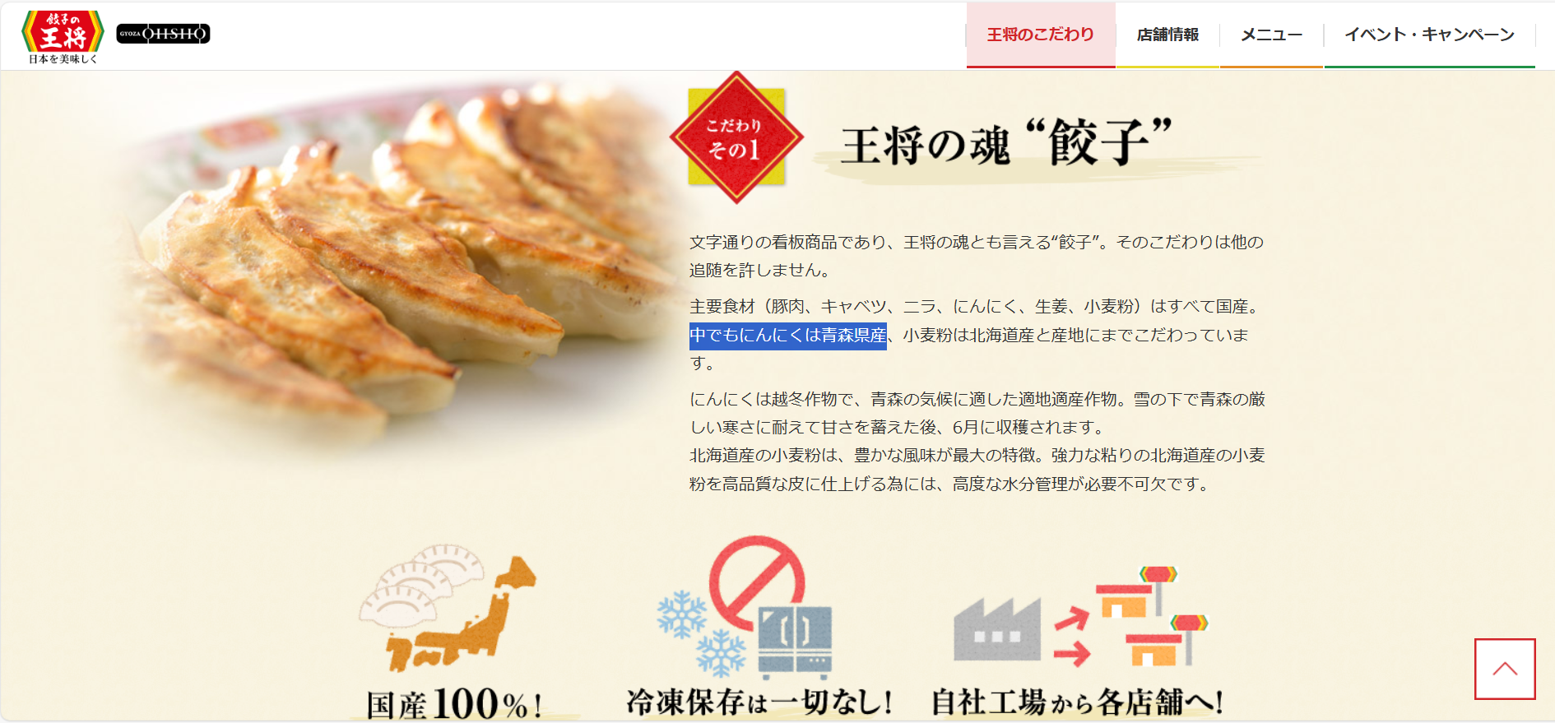Click the 国産100%! caption
Viewport: 1555px width, 723px height.
pos(454,704)
